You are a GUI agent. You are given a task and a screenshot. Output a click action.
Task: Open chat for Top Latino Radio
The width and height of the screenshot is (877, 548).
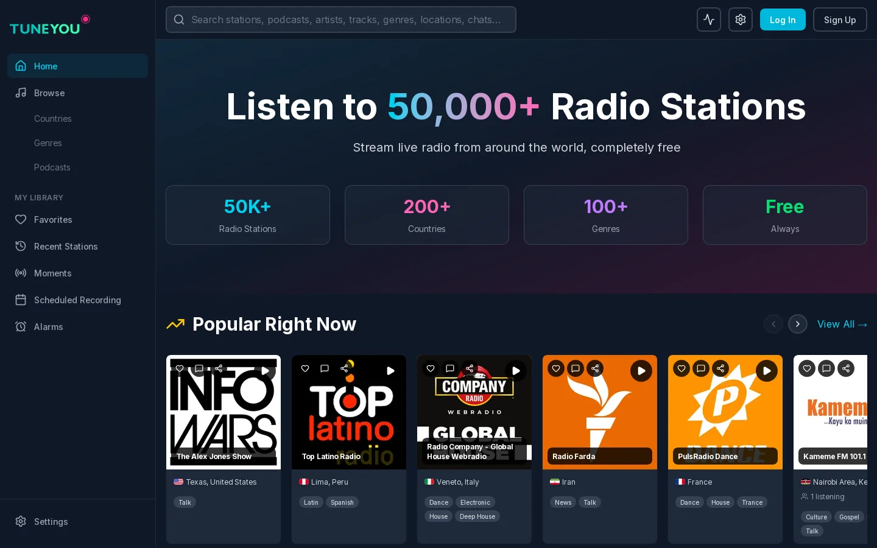coord(325,368)
